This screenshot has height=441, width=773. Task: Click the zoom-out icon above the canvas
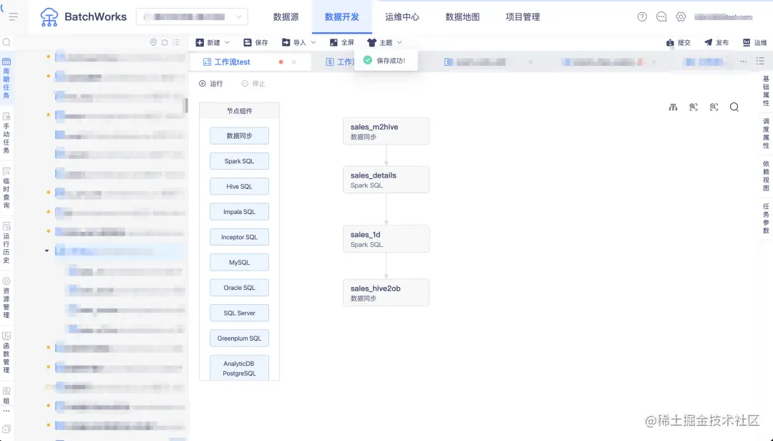(x=713, y=107)
